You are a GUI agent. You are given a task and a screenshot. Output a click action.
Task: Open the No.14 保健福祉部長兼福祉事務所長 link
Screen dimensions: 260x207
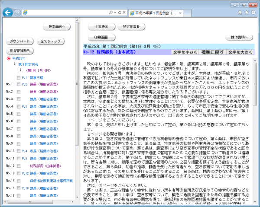tap(52, 181)
